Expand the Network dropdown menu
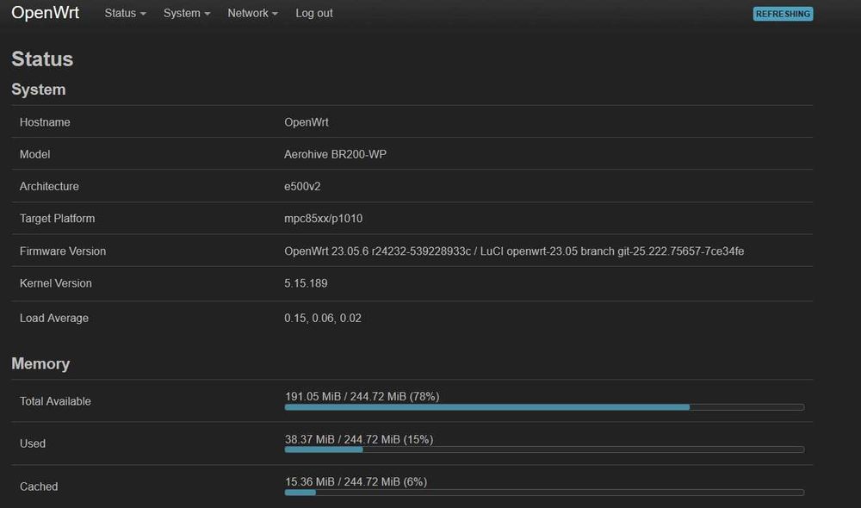Image resolution: width=861 pixels, height=508 pixels. (x=252, y=13)
